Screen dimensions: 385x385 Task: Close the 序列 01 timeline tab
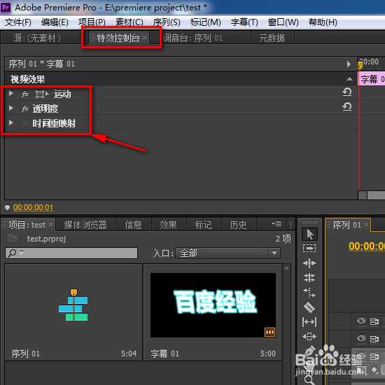pos(366,224)
